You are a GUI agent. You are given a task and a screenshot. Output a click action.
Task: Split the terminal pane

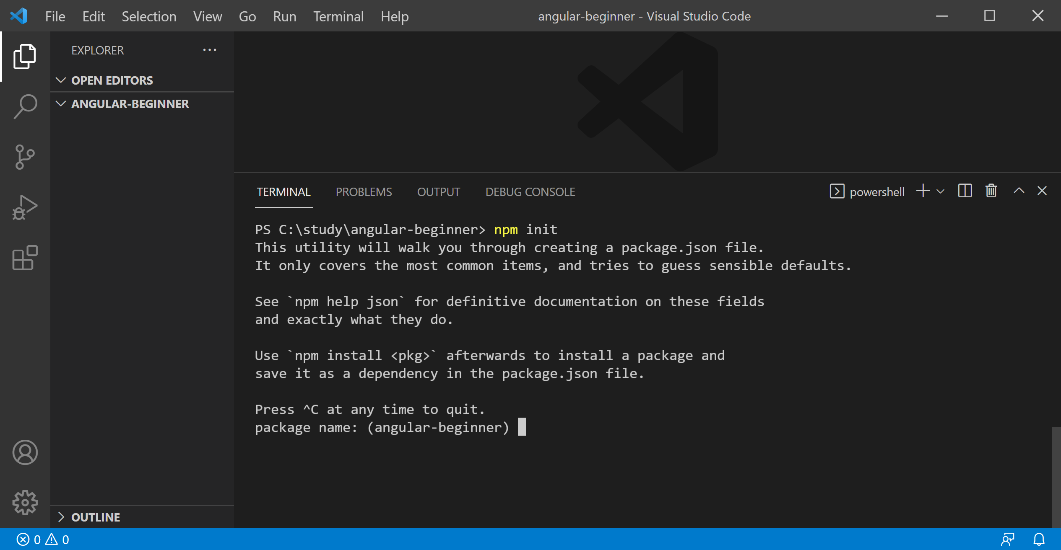coord(965,191)
